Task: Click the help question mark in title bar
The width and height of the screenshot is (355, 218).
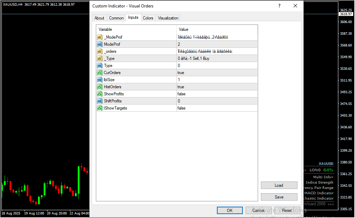Action: pyautogui.click(x=279, y=6)
